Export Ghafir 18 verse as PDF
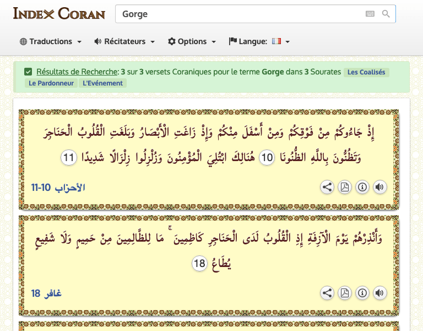 click(x=344, y=293)
